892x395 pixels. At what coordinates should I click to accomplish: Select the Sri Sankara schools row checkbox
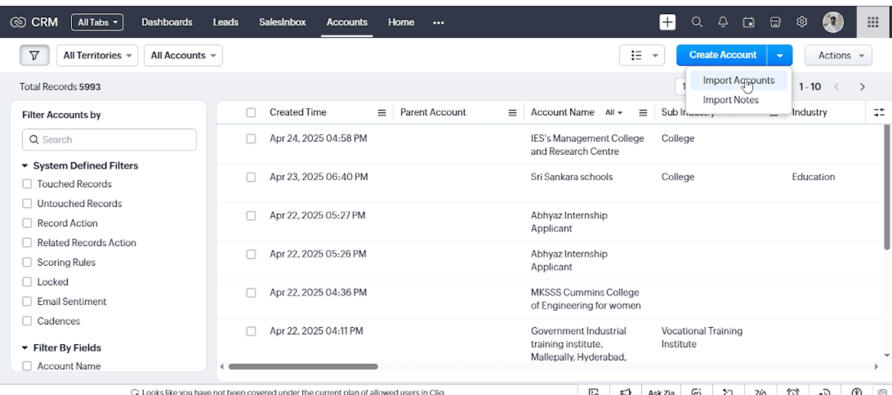click(251, 177)
